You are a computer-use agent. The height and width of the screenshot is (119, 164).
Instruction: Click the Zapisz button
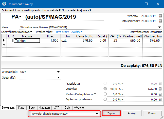(x=111, y=113)
